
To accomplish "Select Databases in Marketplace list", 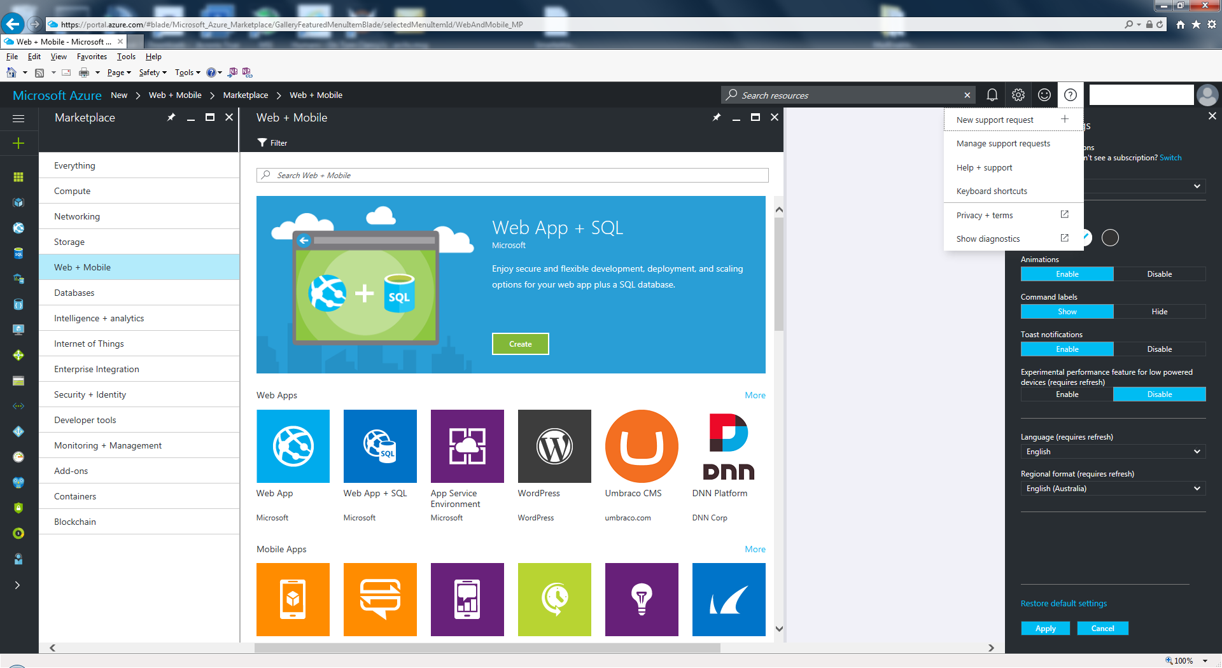I will pyautogui.click(x=139, y=293).
